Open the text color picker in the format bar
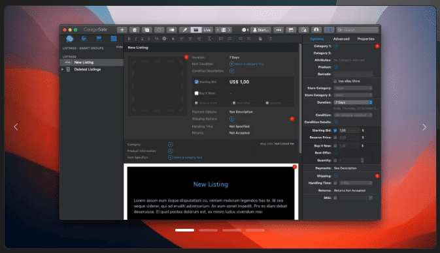Image resolution: width=440 pixels, height=253 pixels. tap(165, 39)
